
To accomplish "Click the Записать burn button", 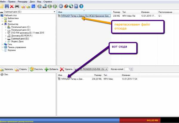I will point(7,69).
